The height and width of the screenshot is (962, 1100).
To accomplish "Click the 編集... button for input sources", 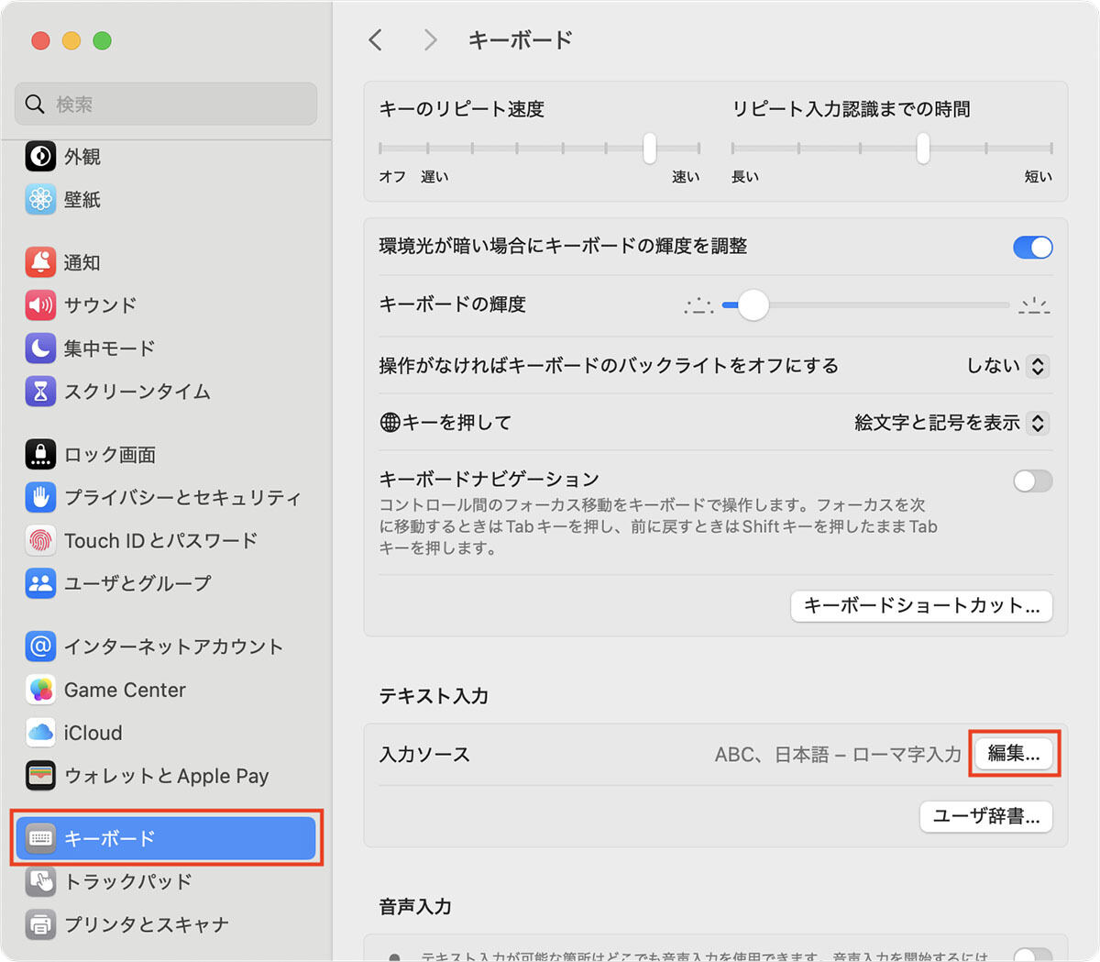I will (1014, 753).
